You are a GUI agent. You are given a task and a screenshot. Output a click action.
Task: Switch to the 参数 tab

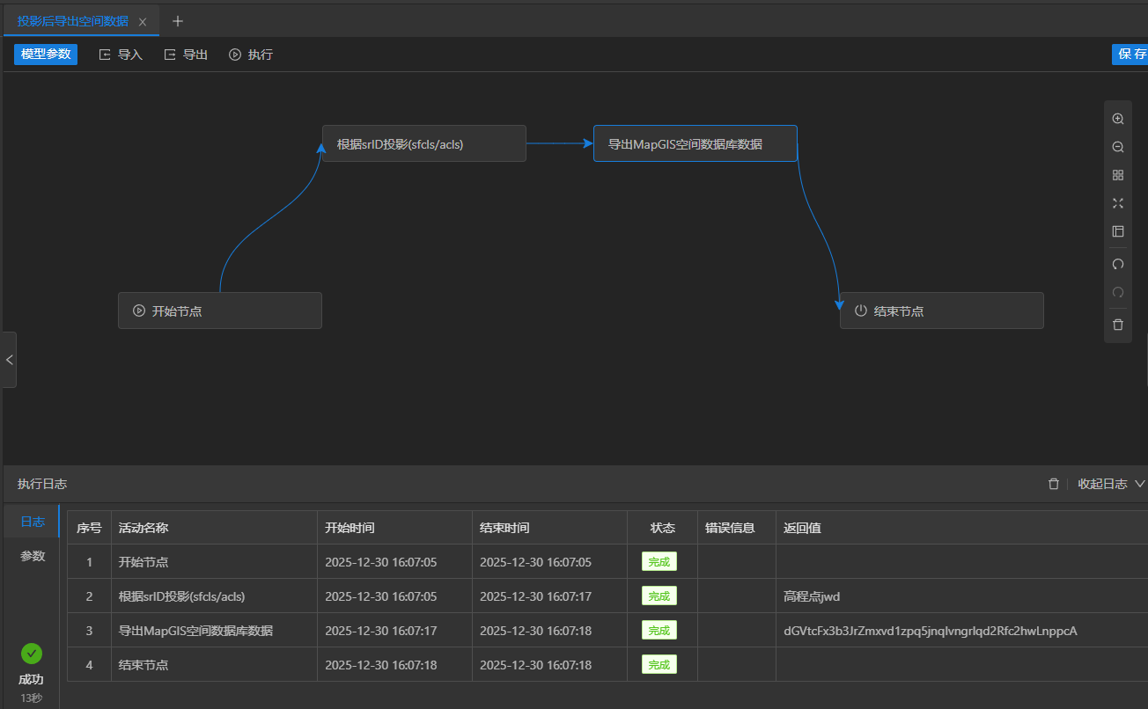point(33,556)
